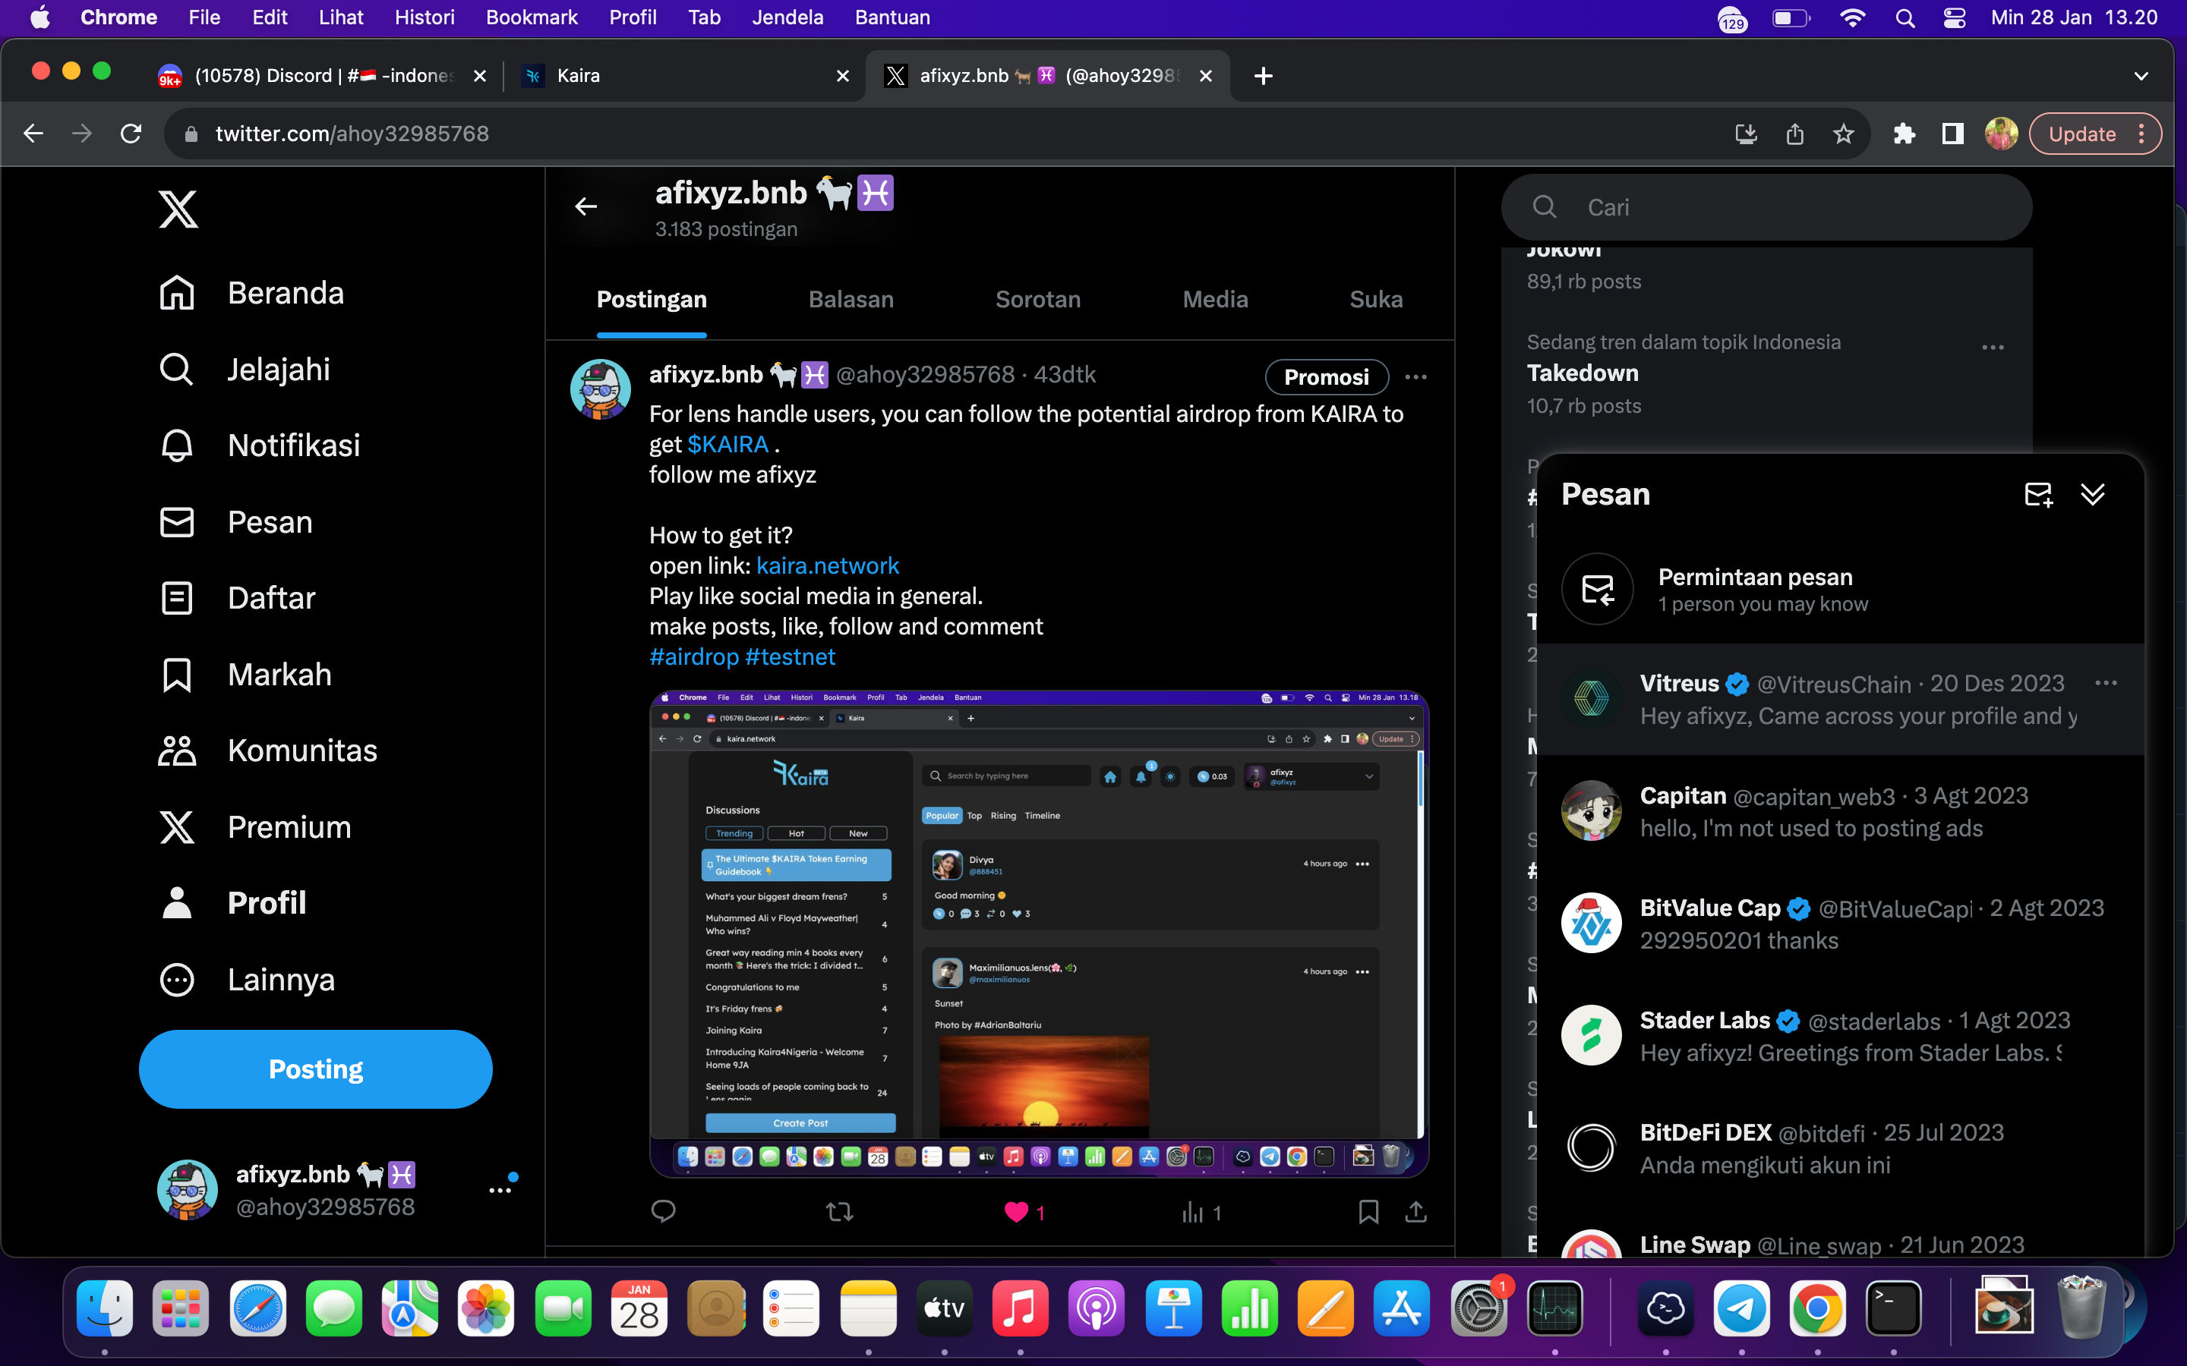2187x1366 pixels.
Task: Click the Cari search field
Action: click(x=1766, y=207)
